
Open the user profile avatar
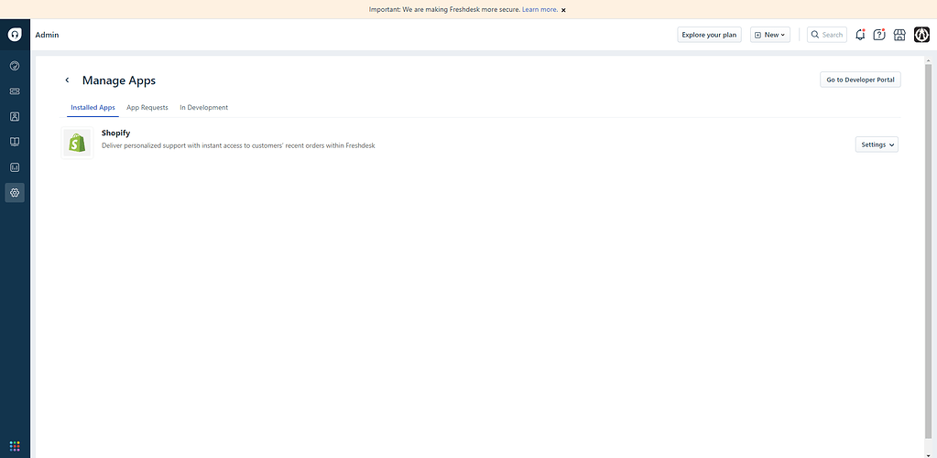(921, 35)
